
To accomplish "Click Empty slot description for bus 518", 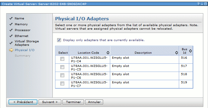I will click(x=120, y=74).
